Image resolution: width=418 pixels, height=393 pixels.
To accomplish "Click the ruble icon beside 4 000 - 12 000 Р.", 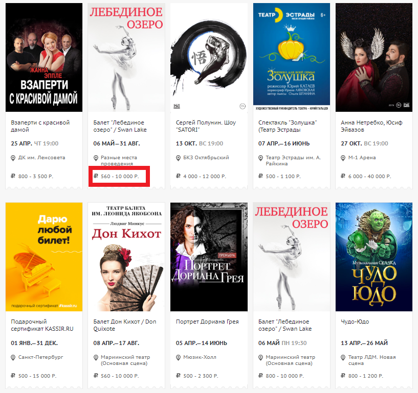I will 178,176.
